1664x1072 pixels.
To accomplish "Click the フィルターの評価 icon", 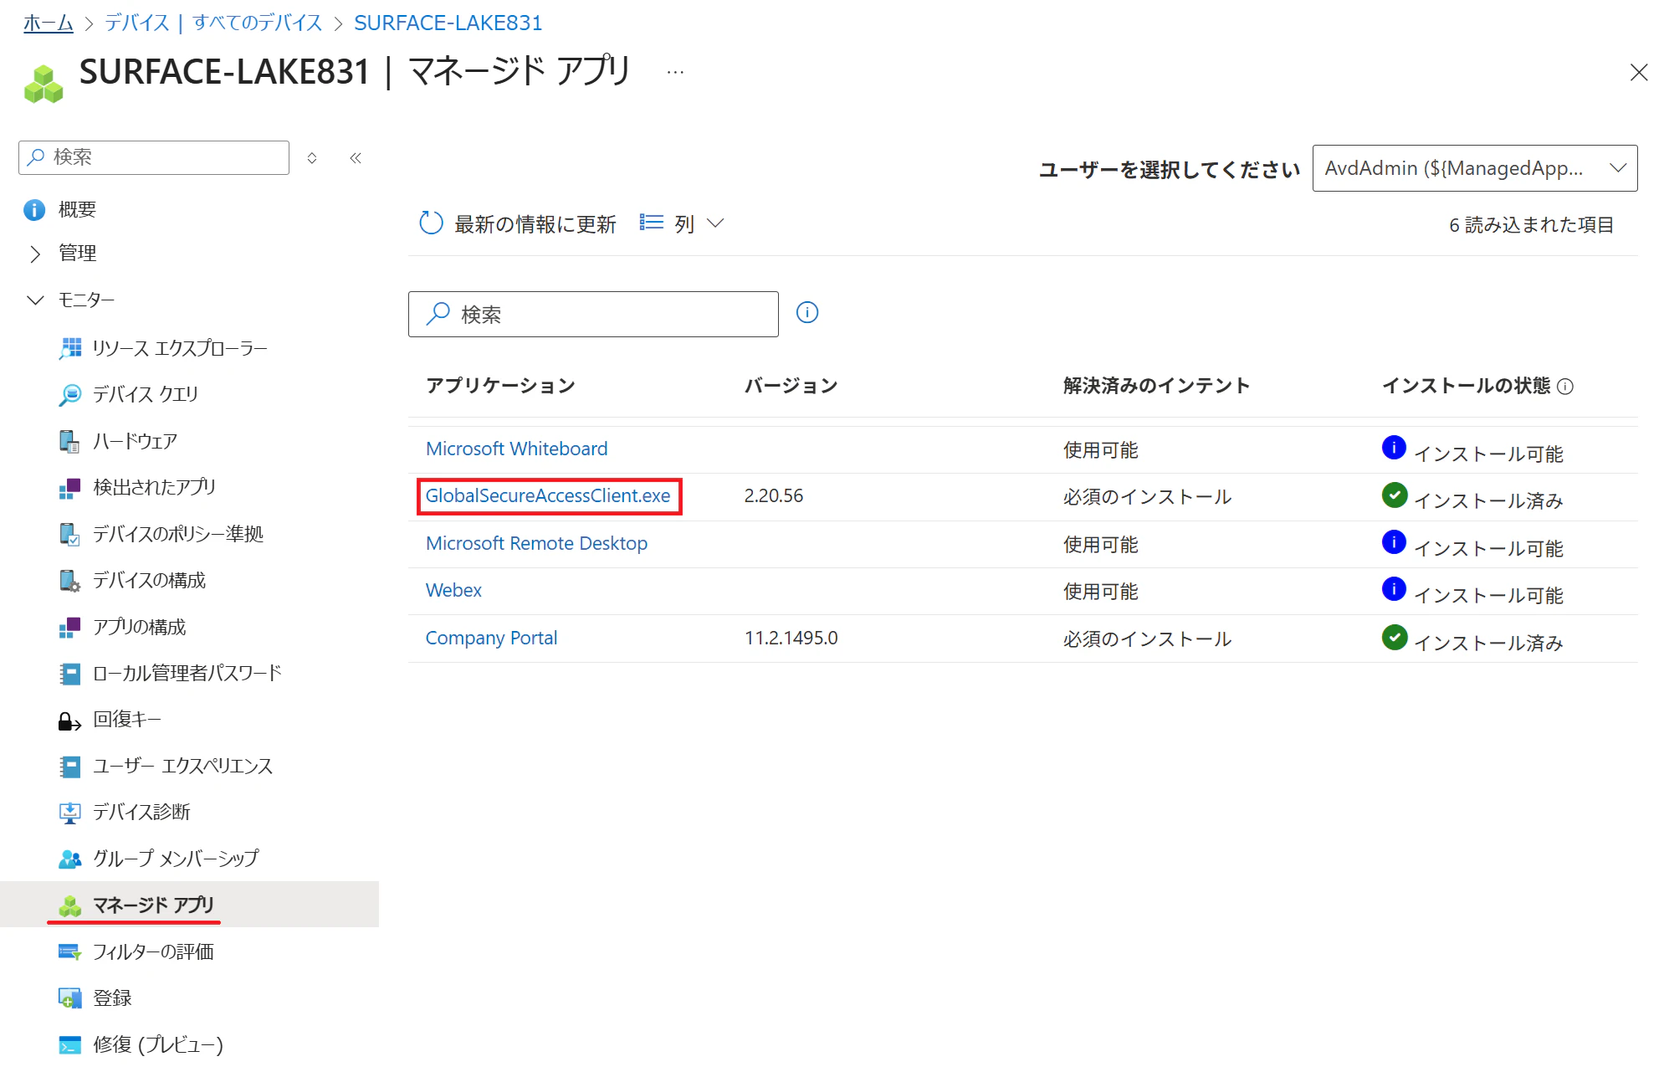I will 70,951.
